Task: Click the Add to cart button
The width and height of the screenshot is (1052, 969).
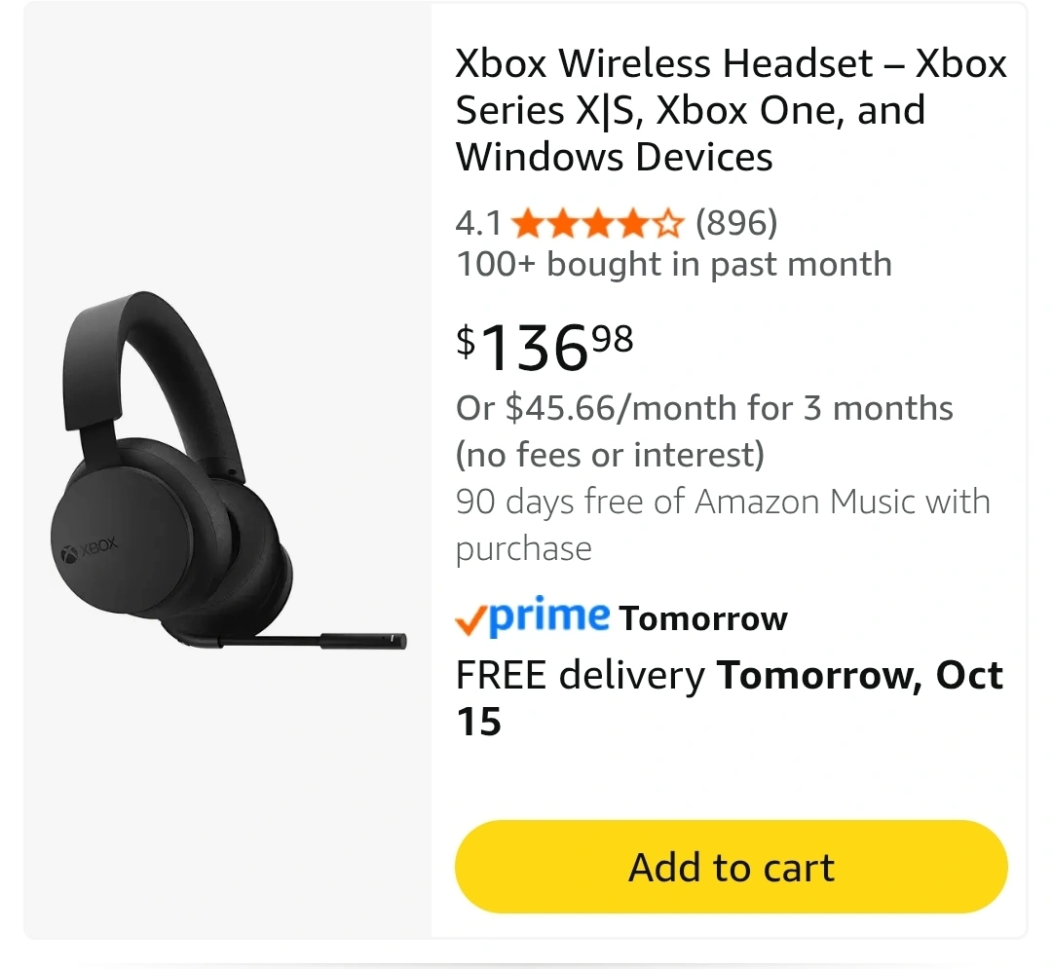Action: [x=731, y=867]
